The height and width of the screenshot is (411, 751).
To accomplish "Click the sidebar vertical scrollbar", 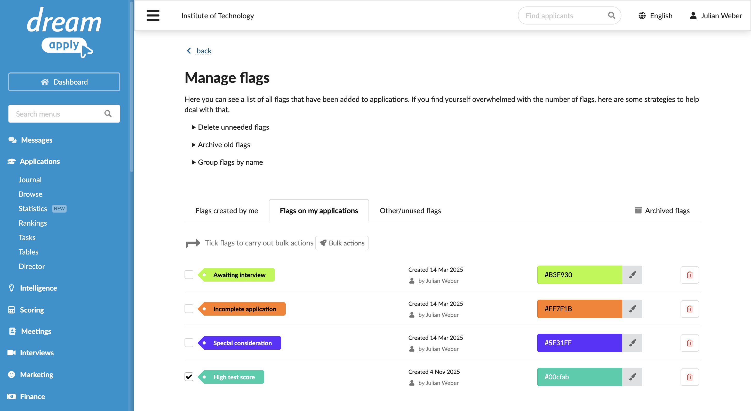I will click(131, 87).
